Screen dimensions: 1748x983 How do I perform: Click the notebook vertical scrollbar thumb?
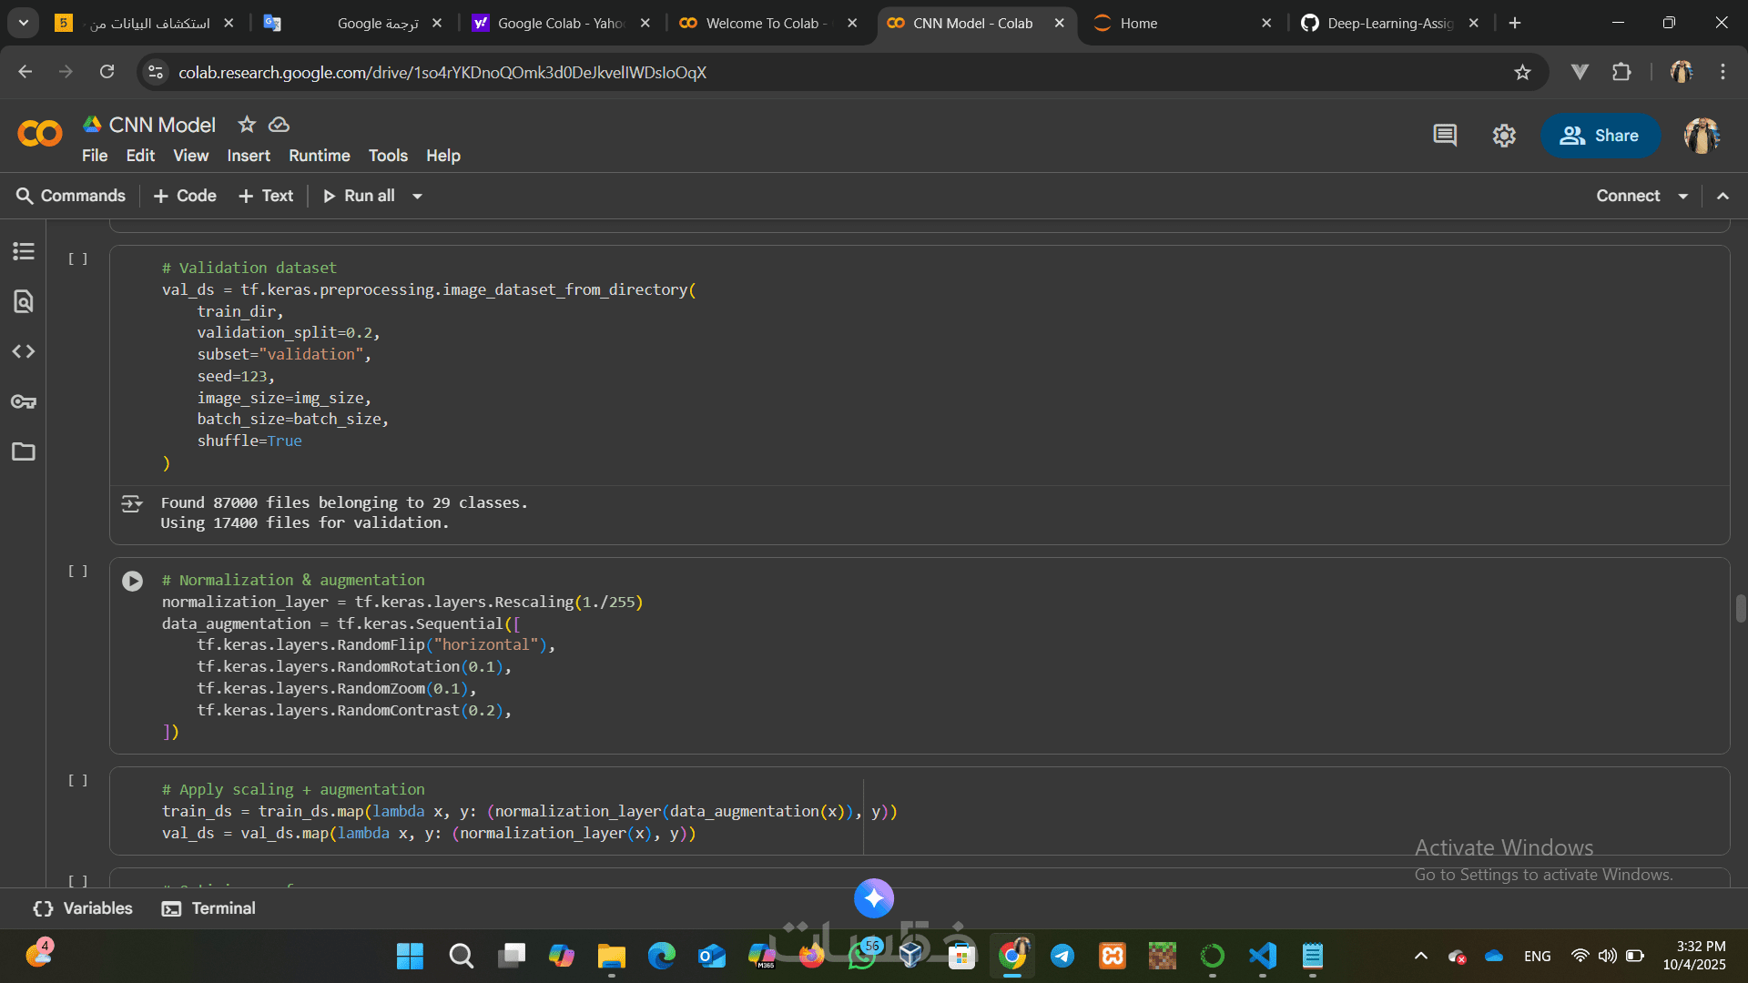[x=1740, y=608]
